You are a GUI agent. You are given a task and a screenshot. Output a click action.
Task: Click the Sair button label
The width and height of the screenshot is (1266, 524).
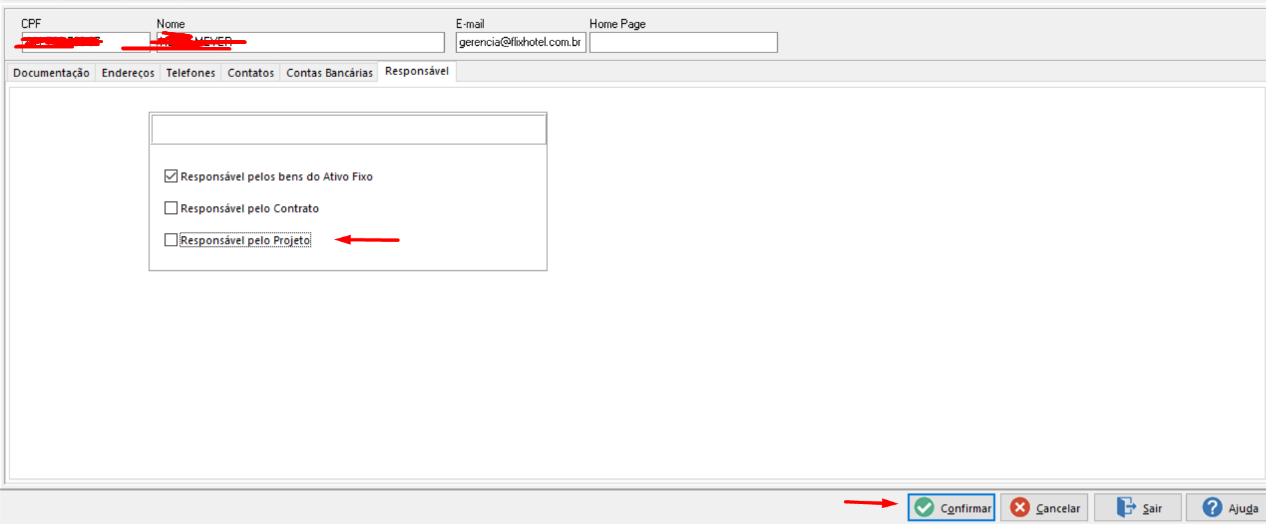pyautogui.click(x=1152, y=508)
